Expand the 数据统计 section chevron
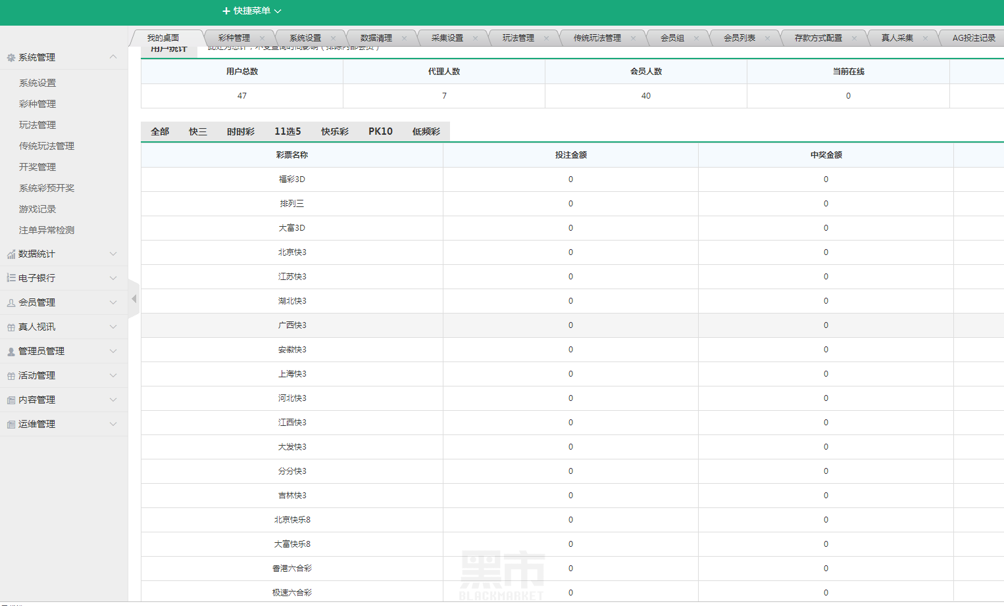Viewport: 1004px width, 606px height. (113, 254)
